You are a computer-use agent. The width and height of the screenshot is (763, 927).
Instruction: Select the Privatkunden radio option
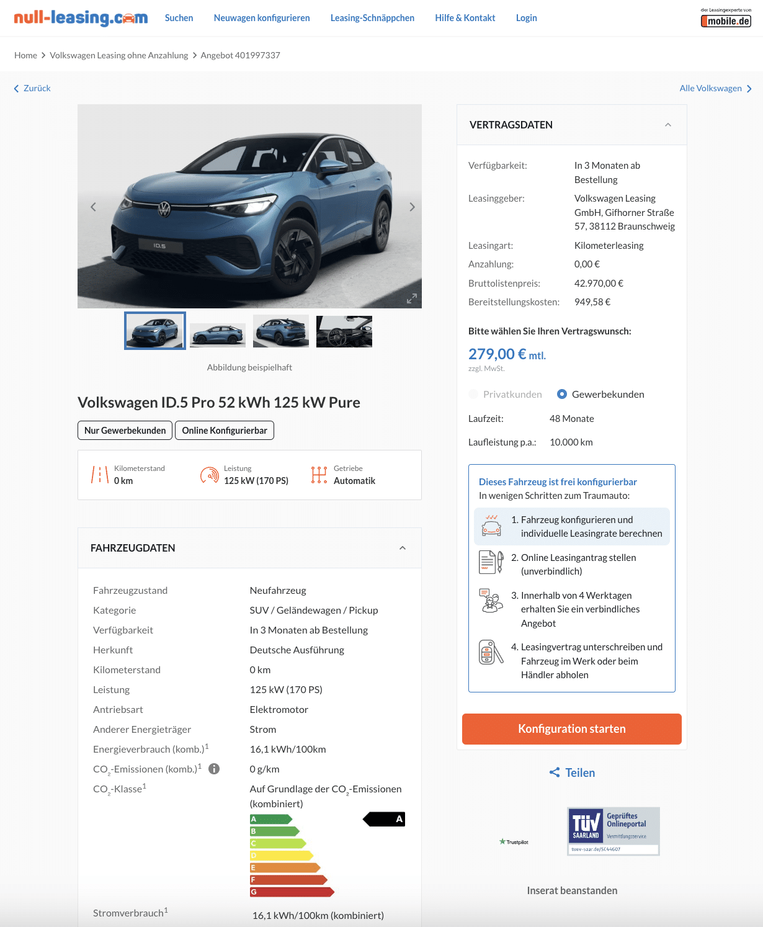coord(474,394)
